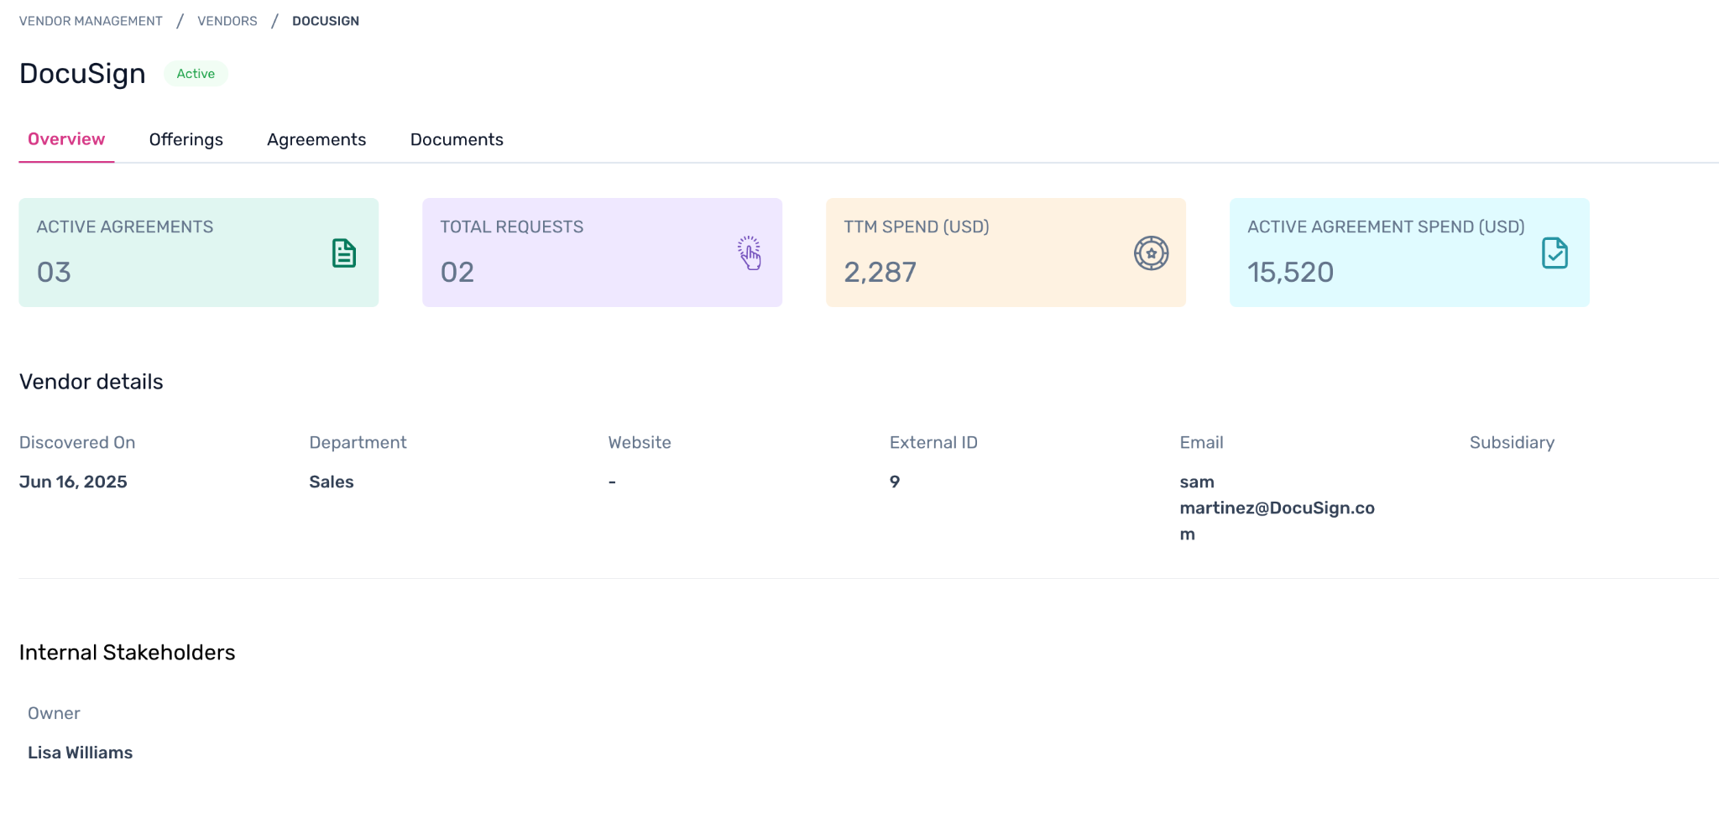The image size is (1719, 823).
Task: Click the DocuSign page title
Action: (82, 74)
